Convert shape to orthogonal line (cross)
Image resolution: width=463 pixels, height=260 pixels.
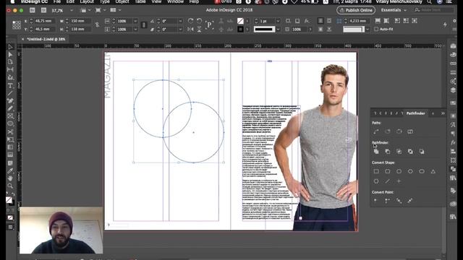(399, 181)
